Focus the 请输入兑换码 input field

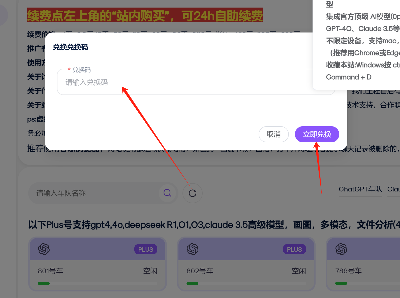click(187, 82)
